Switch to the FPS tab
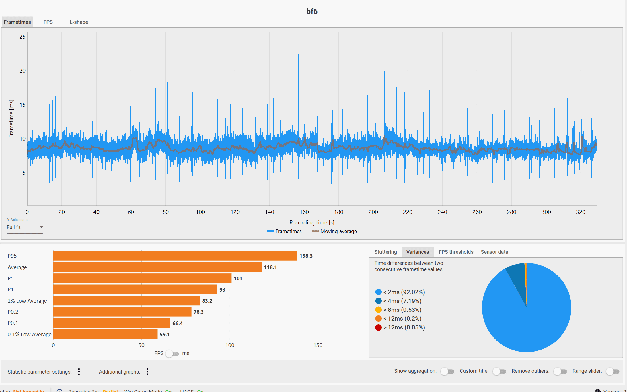This screenshot has width=627, height=392. click(x=48, y=22)
